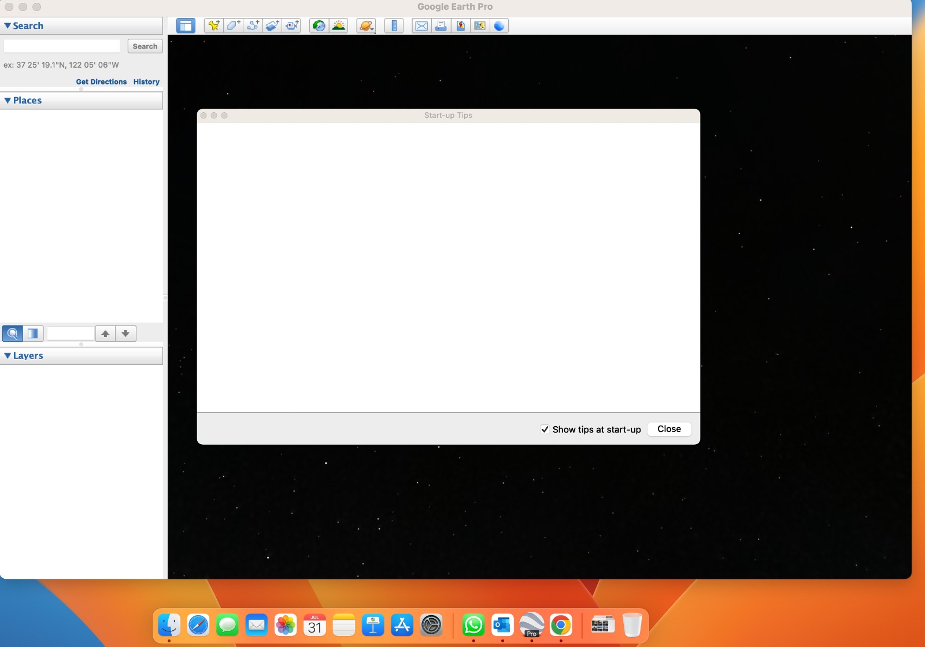
Task: Click the save image icon
Action: 460,25
